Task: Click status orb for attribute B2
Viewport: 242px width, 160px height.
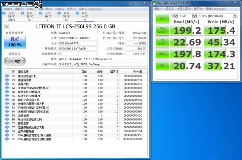Action: point(7,107)
